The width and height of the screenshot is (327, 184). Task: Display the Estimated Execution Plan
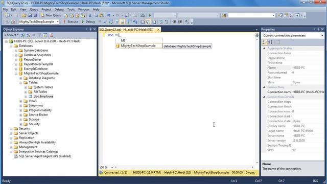(111, 21)
